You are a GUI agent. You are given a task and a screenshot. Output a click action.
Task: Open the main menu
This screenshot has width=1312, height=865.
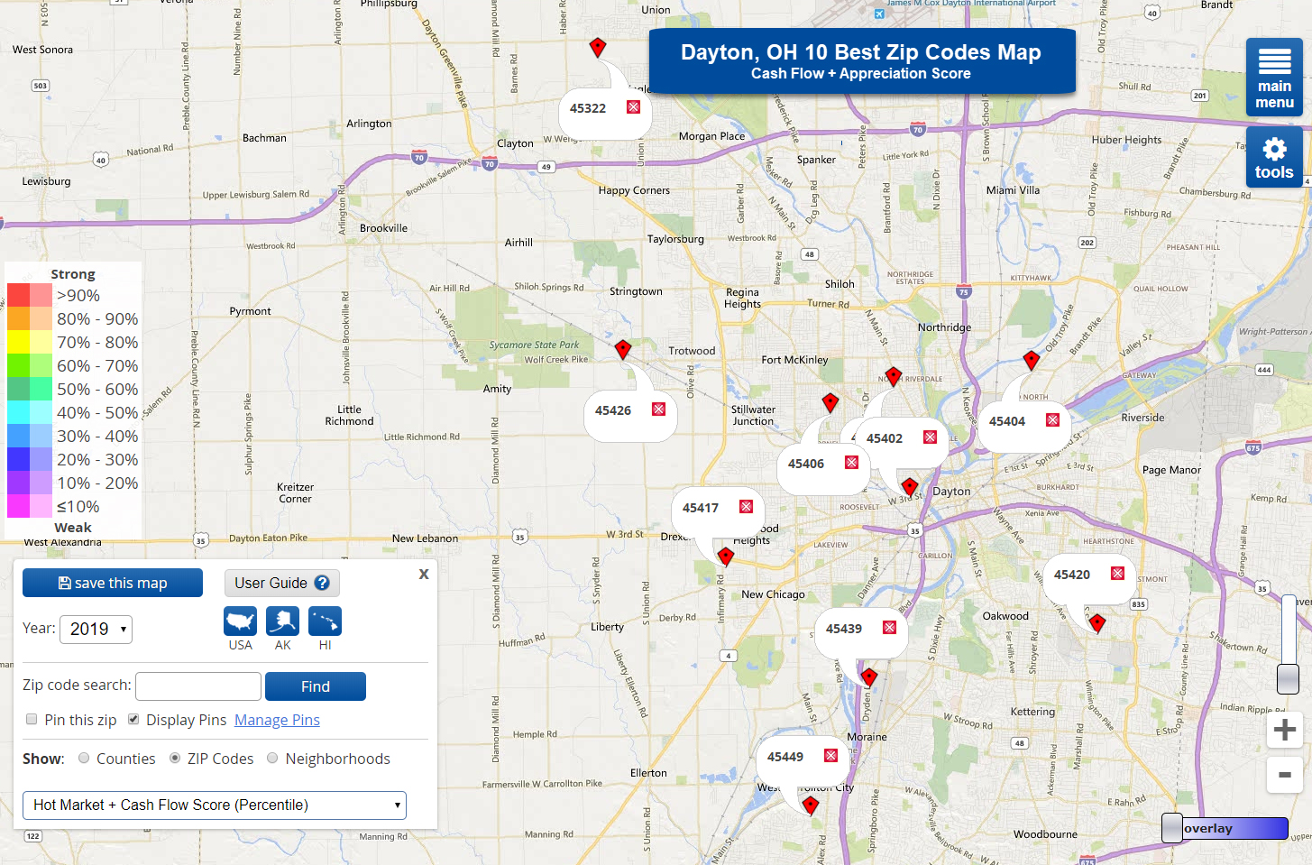[x=1274, y=78]
